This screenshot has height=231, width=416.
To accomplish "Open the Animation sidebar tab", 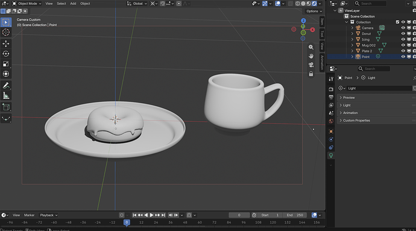I will [322, 62].
